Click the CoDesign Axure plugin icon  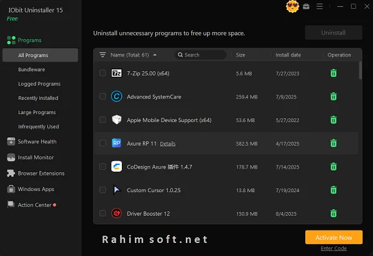pyautogui.click(x=117, y=167)
